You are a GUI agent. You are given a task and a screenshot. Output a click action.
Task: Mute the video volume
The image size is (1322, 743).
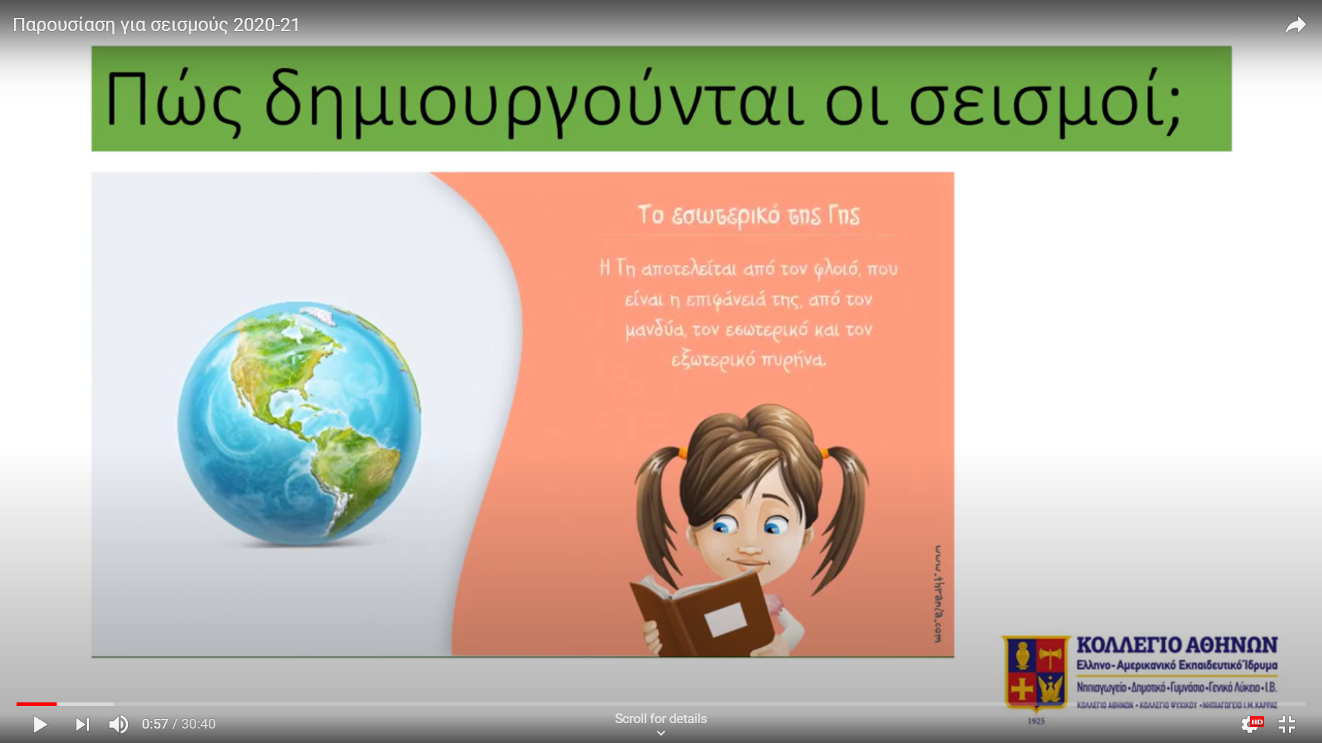click(x=118, y=724)
